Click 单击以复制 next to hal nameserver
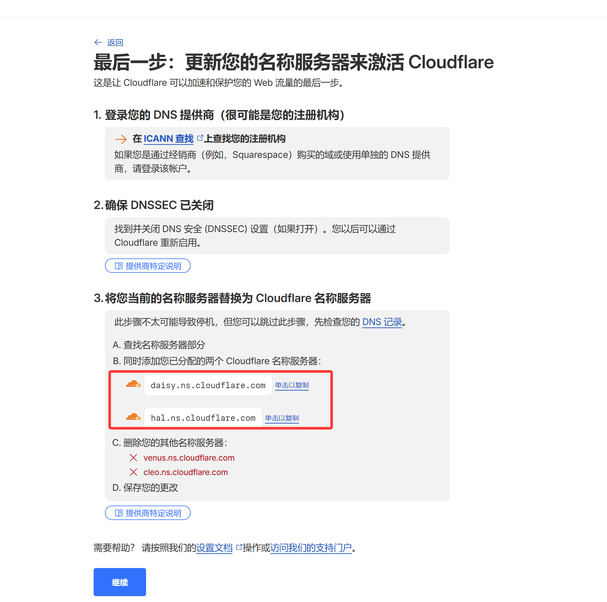The width and height of the screenshot is (607, 602). (282, 418)
